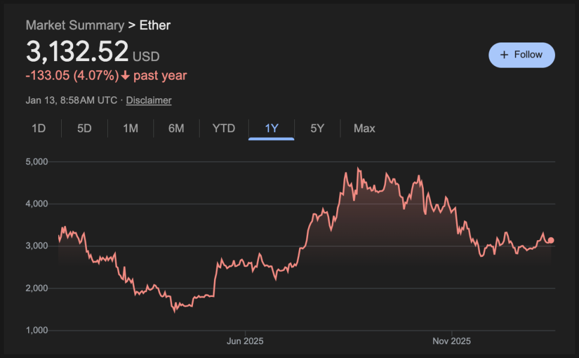Click the -133.05 (4.07%) change text
Viewport: 579px width, 358px height.
(x=72, y=76)
